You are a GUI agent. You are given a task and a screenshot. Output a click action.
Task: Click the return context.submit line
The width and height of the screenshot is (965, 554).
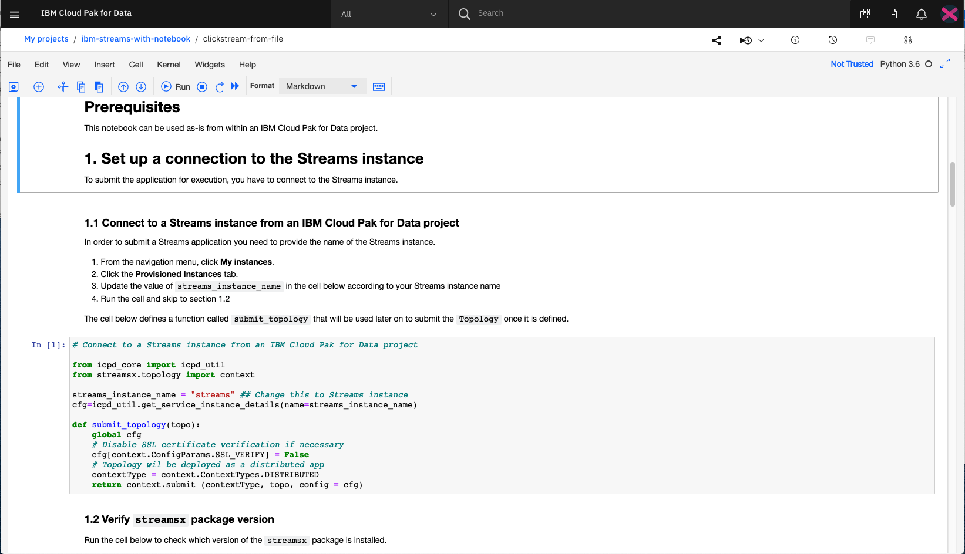(x=227, y=485)
